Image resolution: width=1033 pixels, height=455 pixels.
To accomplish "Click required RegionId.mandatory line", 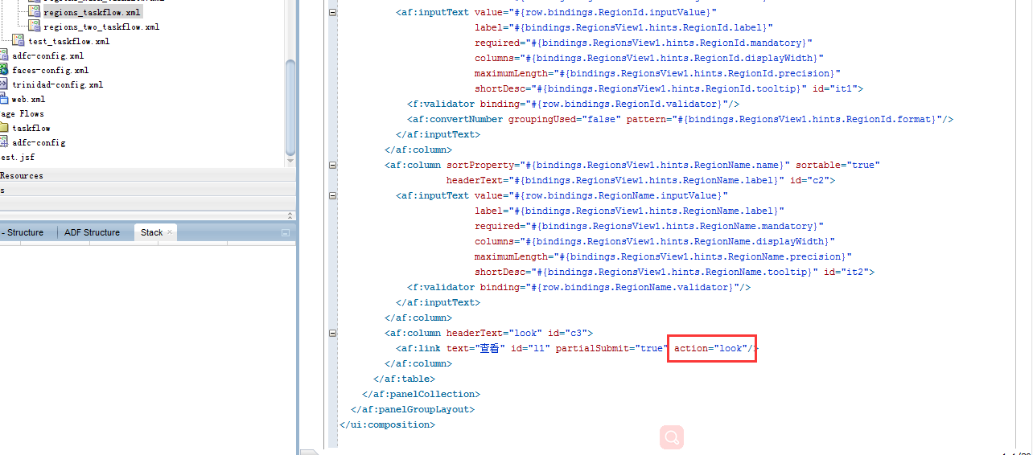I will [644, 43].
